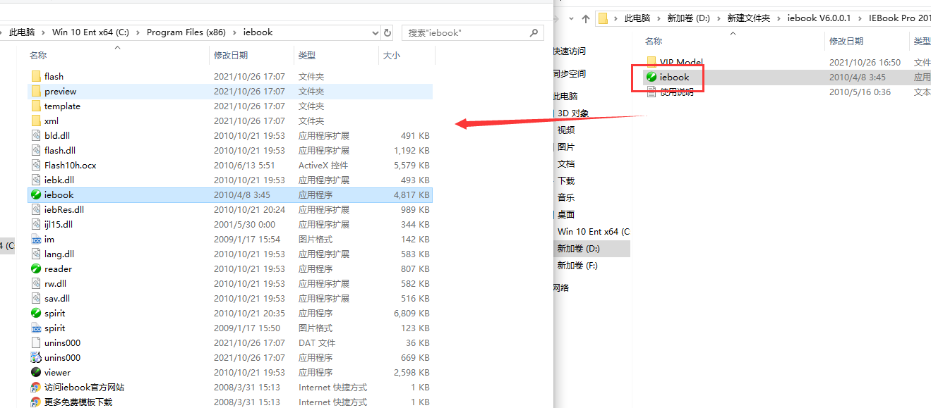Expand chevron after iebook V6.0.0.1 breadcrumb
This screenshot has width=931, height=408.
pyautogui.click(x=860, y=18)
